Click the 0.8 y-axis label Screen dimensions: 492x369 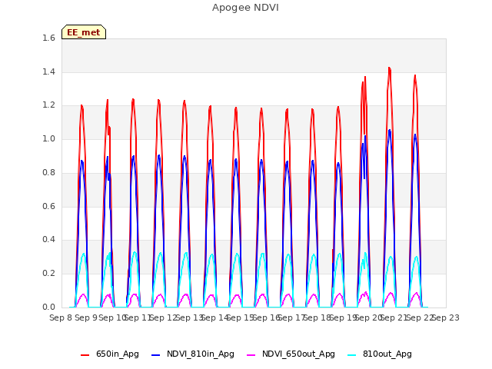tap(48, 172)
